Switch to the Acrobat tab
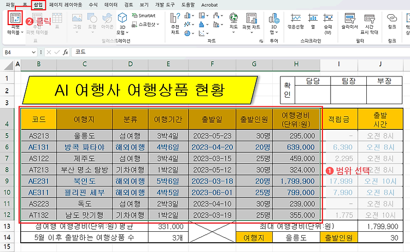Image resolution: width=410 pixels, height=252 pixels. pos(209,5)
